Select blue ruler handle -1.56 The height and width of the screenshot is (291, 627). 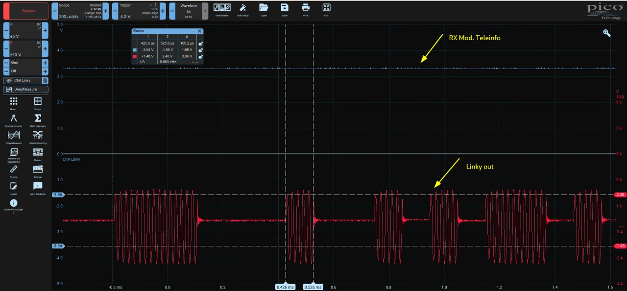tap(58, 194)
